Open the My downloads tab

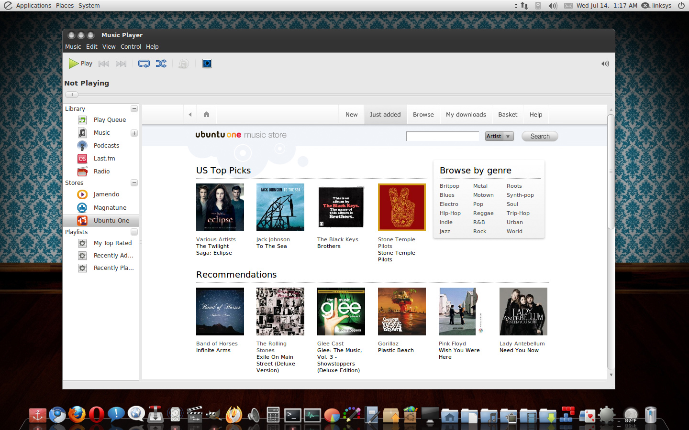pos(466,115)
